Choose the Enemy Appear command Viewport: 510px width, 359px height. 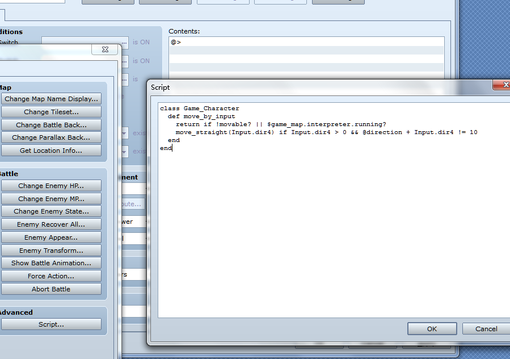point(51,237)
